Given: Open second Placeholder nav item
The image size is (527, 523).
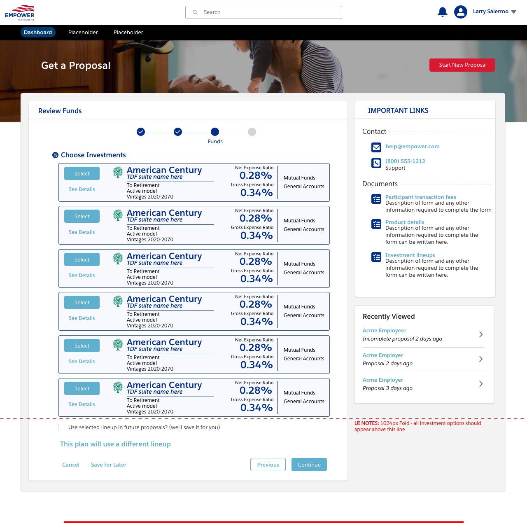Looking at the screenshot, I should (128, 33).
